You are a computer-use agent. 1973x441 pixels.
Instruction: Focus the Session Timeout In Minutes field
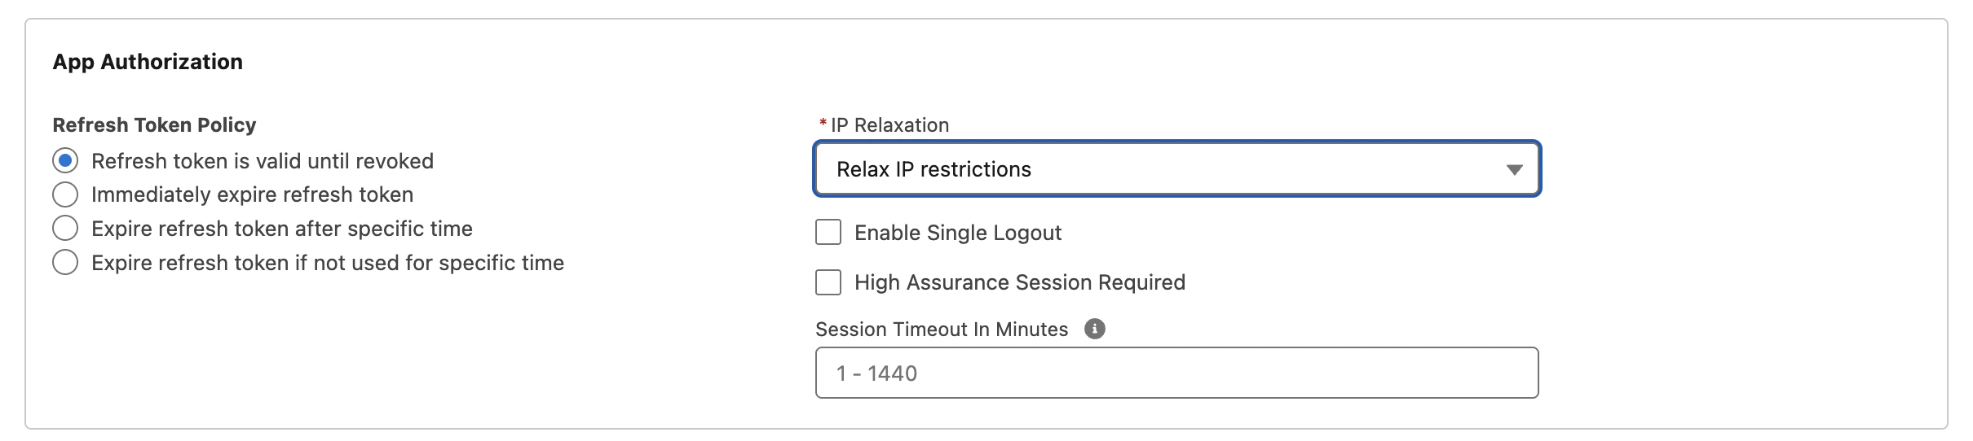1176,373
